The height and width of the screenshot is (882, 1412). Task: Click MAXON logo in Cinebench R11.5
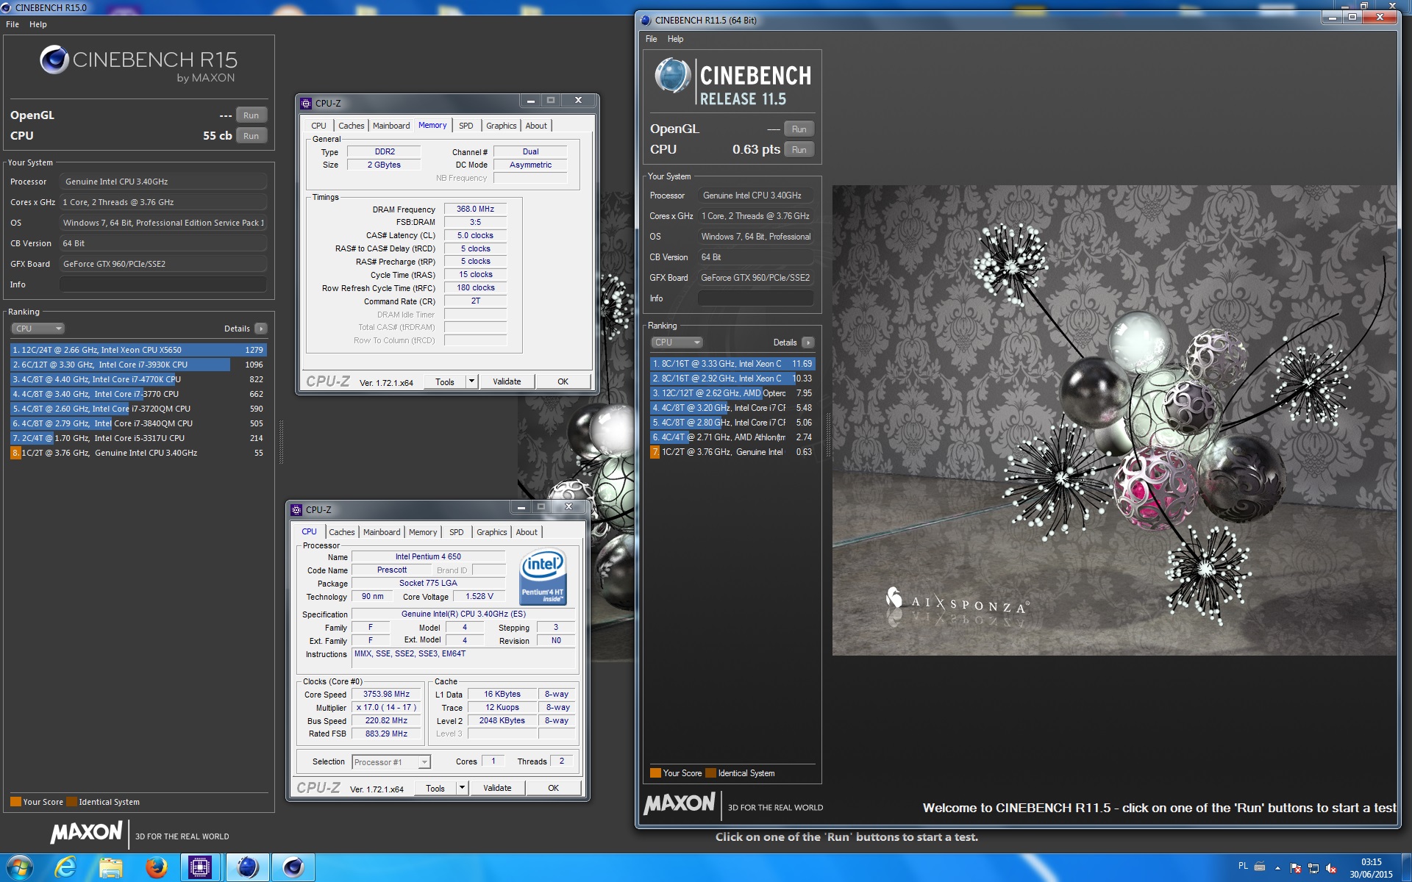[680, 803]
